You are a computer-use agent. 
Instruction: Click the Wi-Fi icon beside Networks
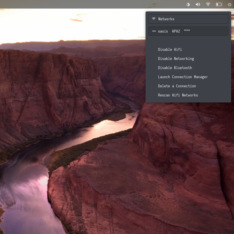pos(154,19)
